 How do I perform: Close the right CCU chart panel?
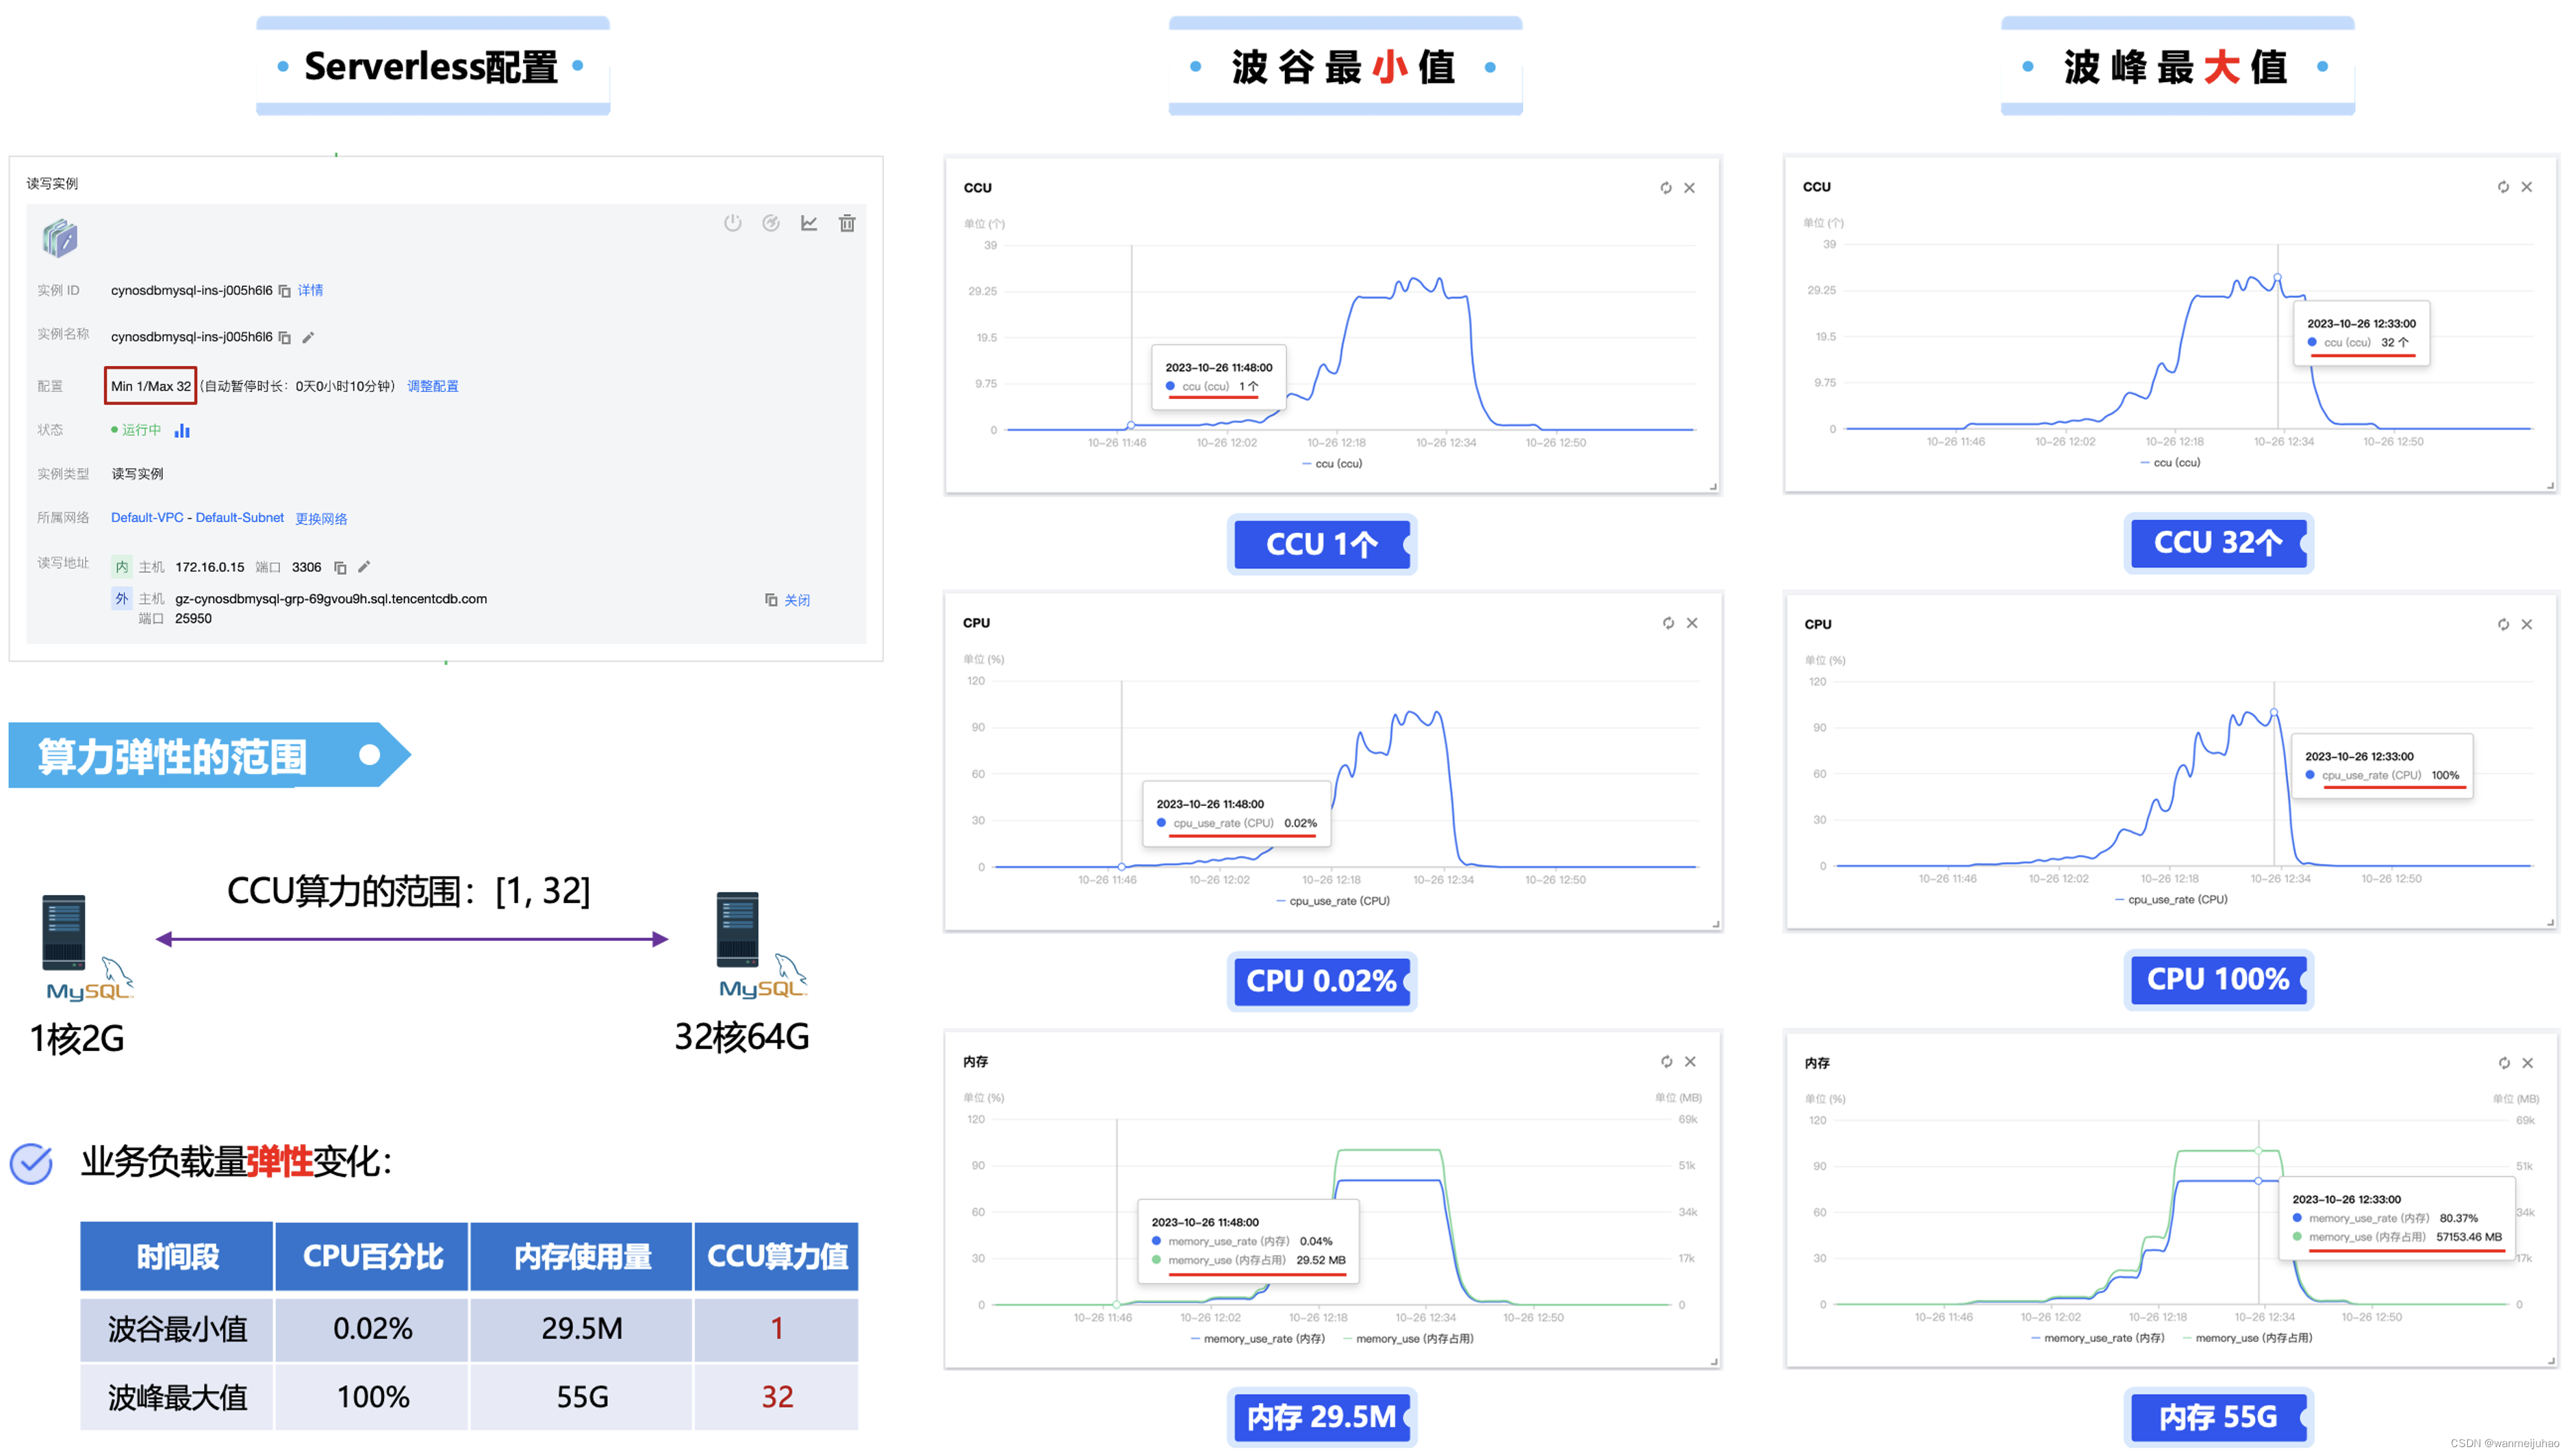(2526, 187)
